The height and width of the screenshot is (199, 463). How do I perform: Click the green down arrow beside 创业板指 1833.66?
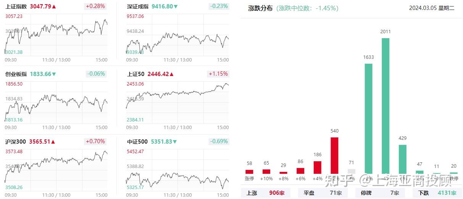pos(54,74)
